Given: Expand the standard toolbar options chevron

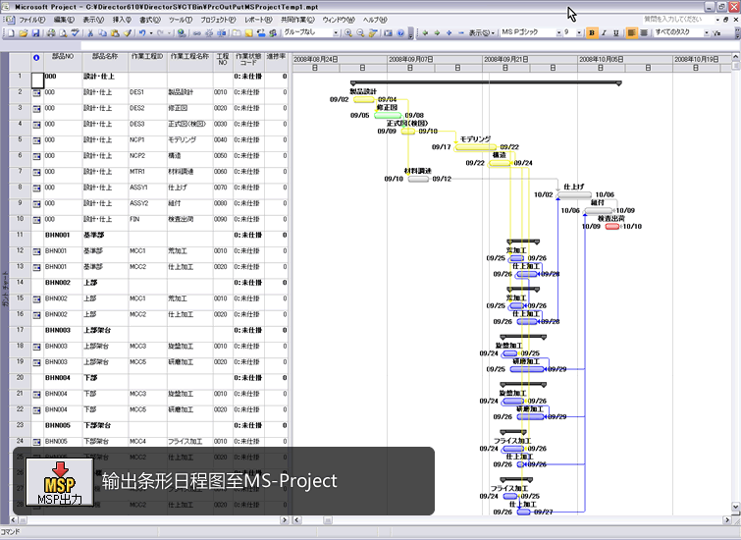Looking at the screenshot, I should click(x=410, y=34).
